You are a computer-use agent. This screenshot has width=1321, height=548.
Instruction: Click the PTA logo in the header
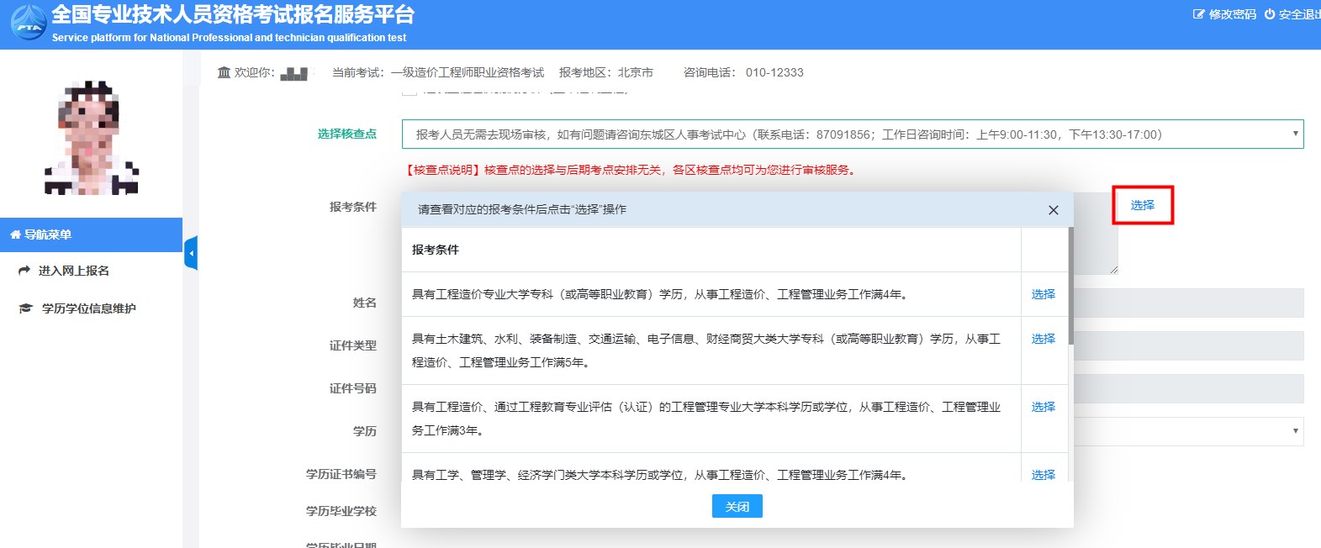28,23
